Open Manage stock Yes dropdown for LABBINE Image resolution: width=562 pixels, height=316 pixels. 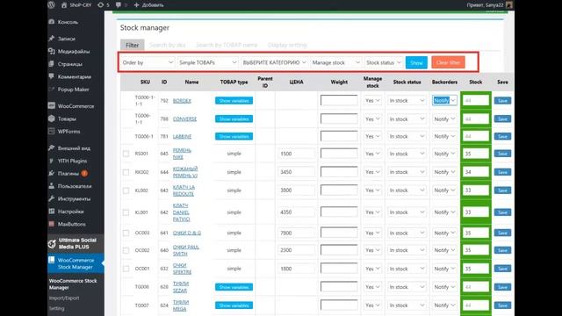click(x=372, y=137)
